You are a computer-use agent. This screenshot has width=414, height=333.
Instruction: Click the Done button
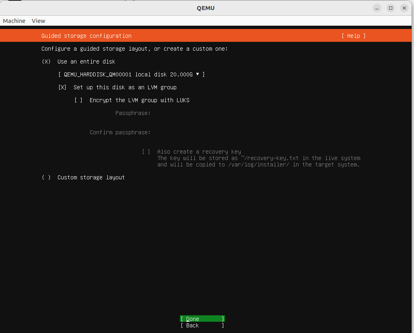point(202,319)
